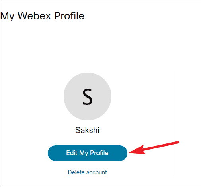Screen dimensions: 201x187
Task: Click the red arrow's pointed head
Action: click(x=135, y=151)
